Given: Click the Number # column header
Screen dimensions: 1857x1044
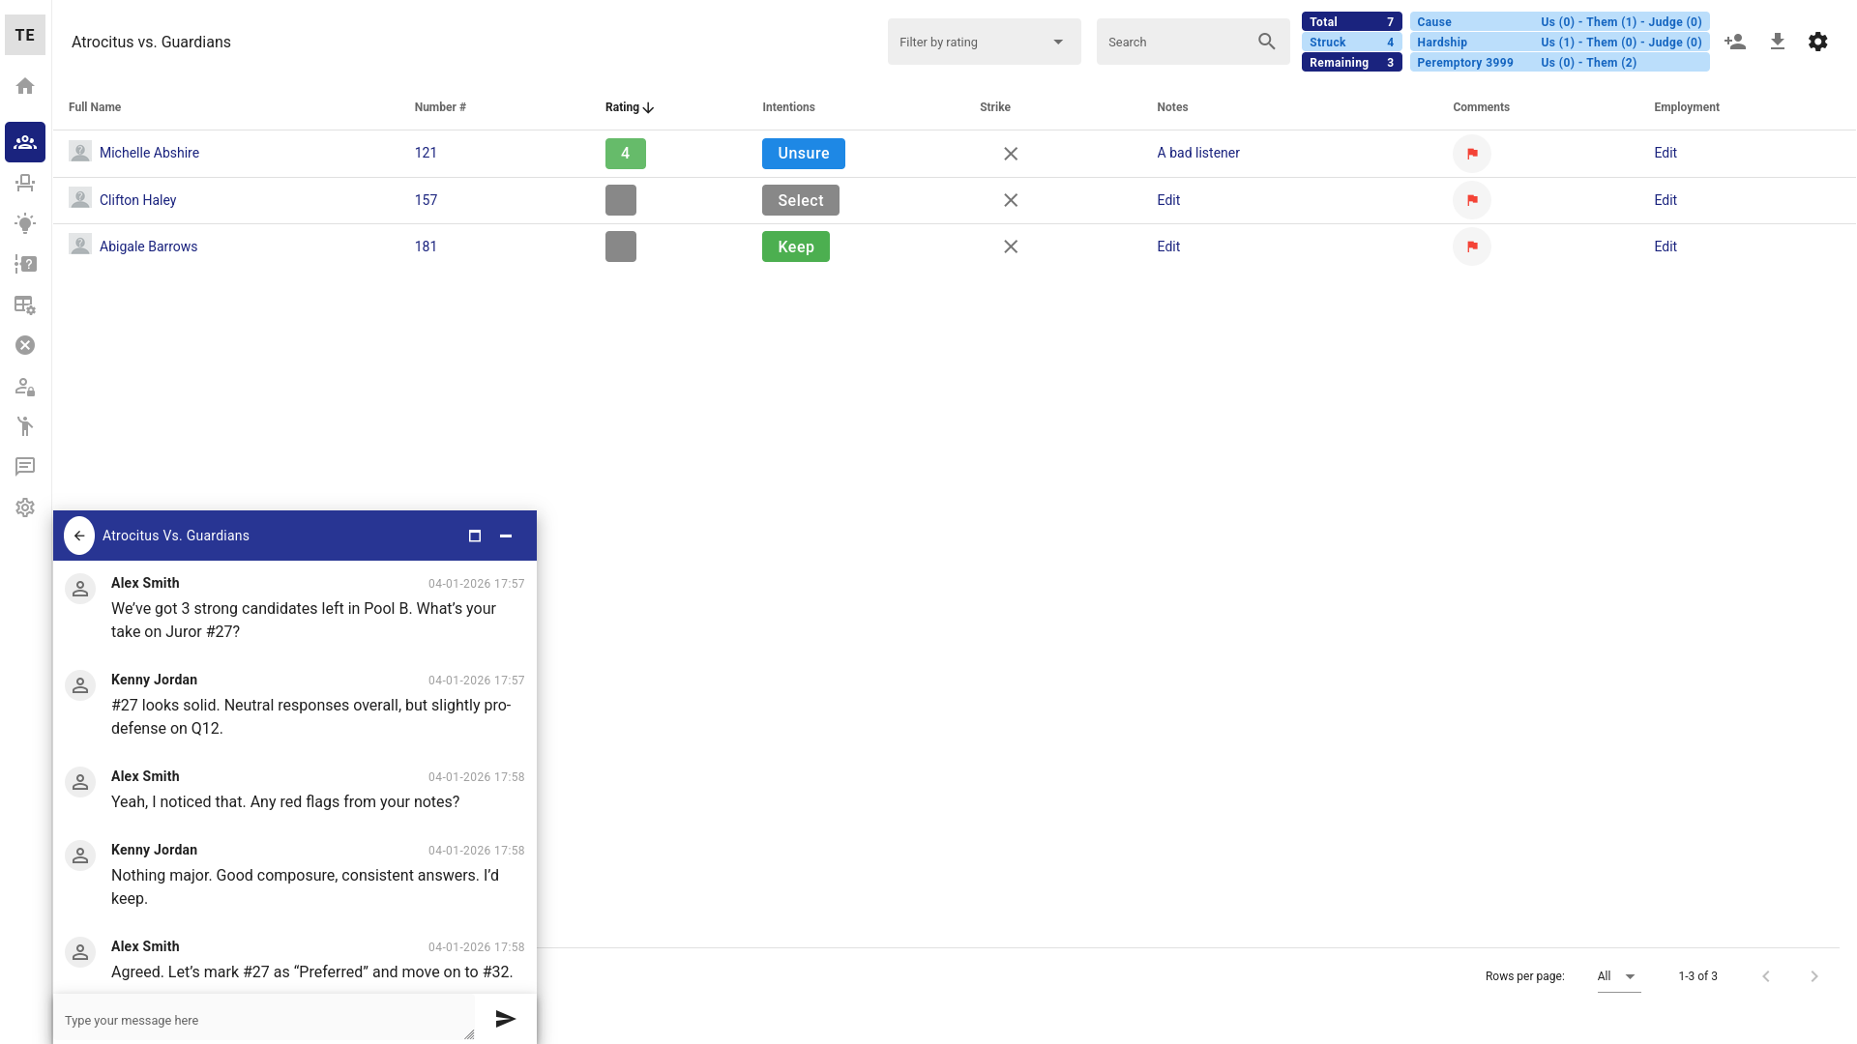Looking at the screenshot, I should click(440, 107).
